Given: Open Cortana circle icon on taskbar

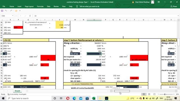Looking at the screenshot, I should pos(55,98).
